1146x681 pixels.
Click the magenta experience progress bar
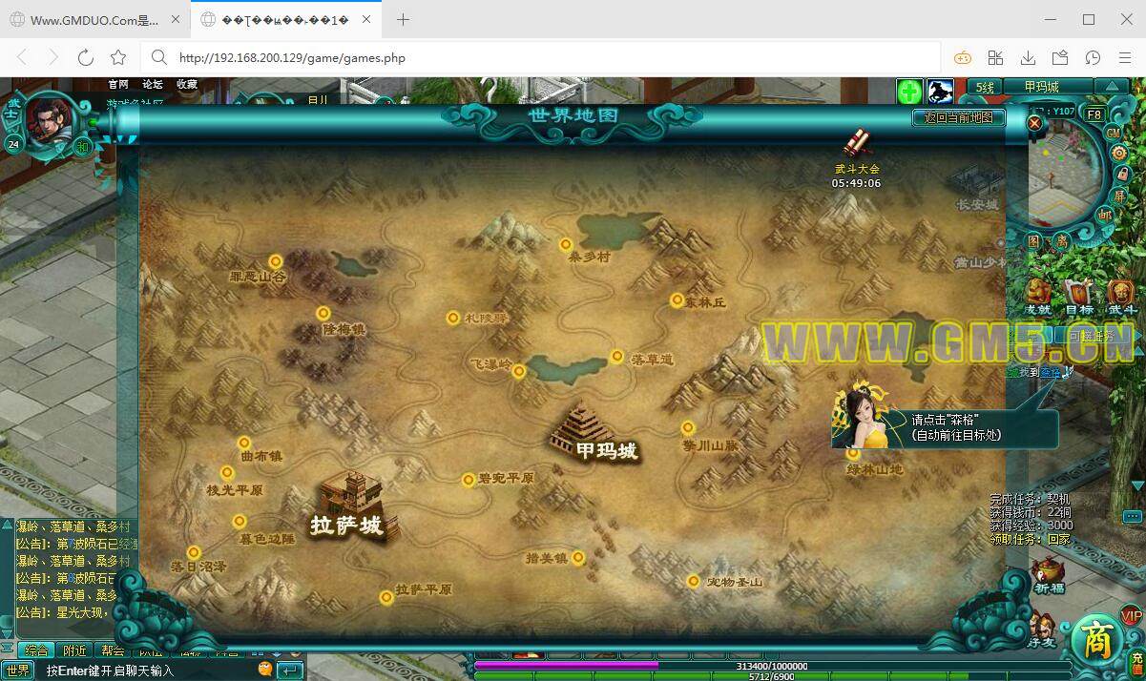pos(565,665)
